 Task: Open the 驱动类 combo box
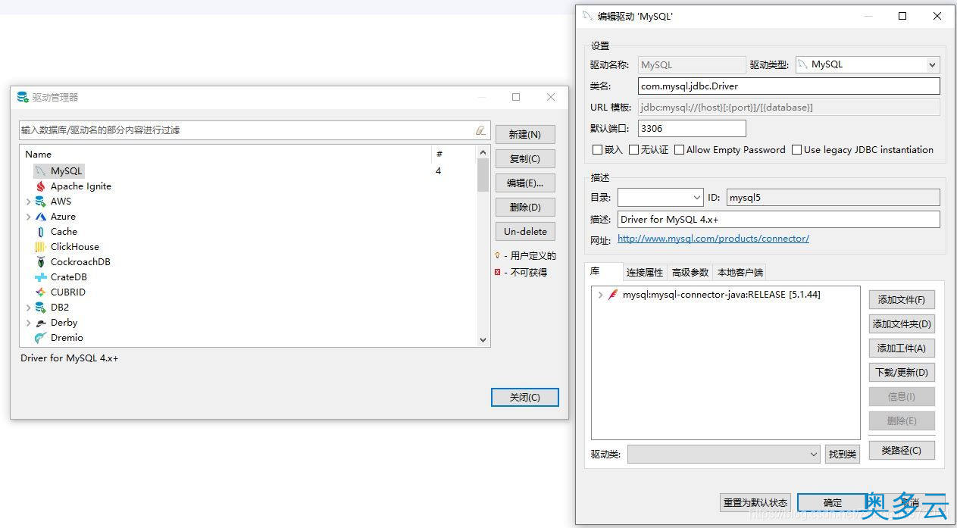[x=724, y=454]
